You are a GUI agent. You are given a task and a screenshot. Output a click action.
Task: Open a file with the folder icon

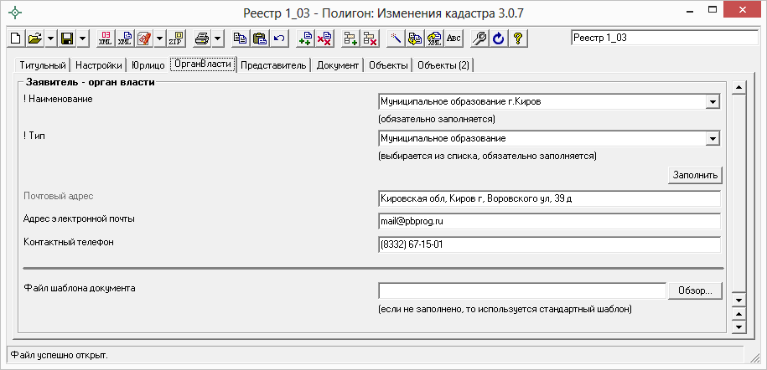point(34,39)
